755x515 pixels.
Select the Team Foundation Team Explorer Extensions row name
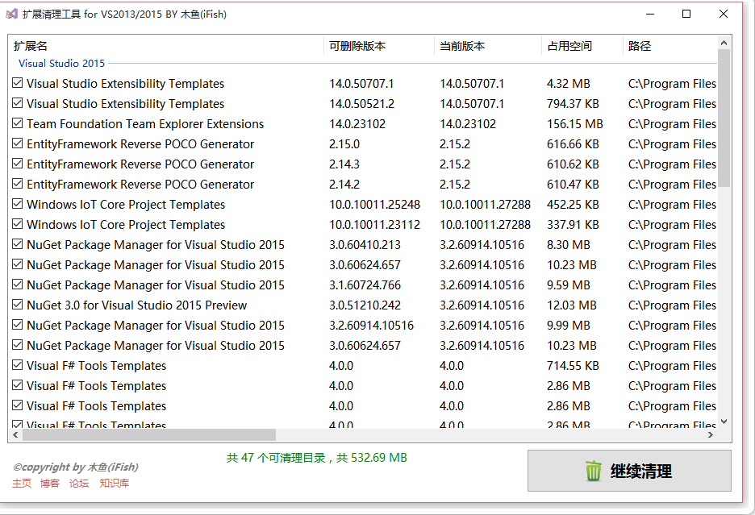click(x=145, y=123)
